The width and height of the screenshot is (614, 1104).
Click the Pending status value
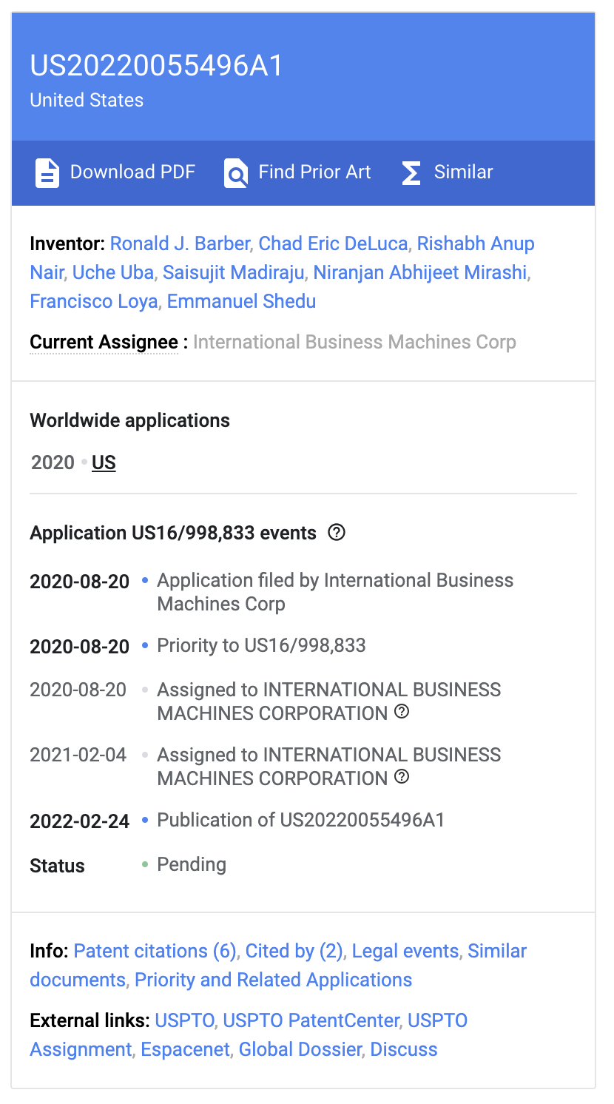click(x=192, y=864)
